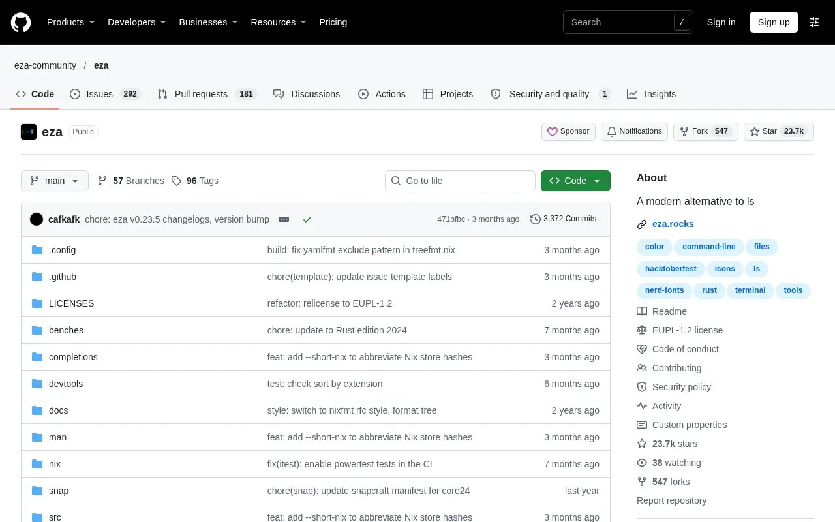
Task: Open the man folder
Action: click(57, 437)
